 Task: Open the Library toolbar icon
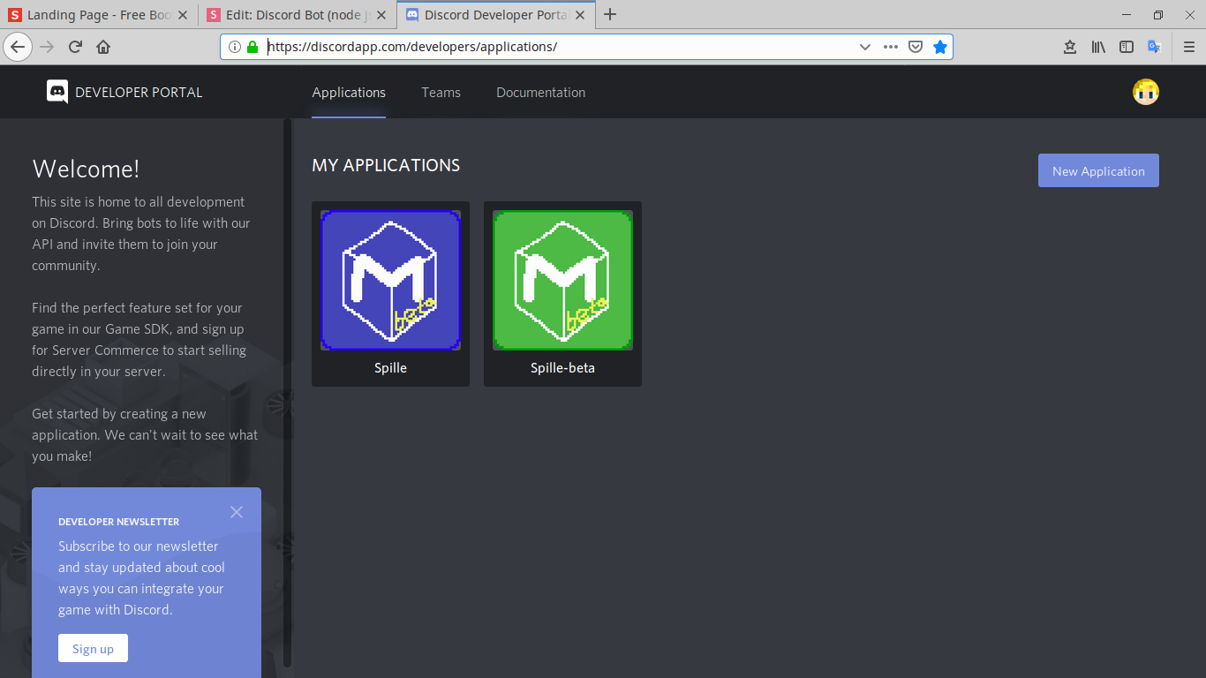[1098, 47]
